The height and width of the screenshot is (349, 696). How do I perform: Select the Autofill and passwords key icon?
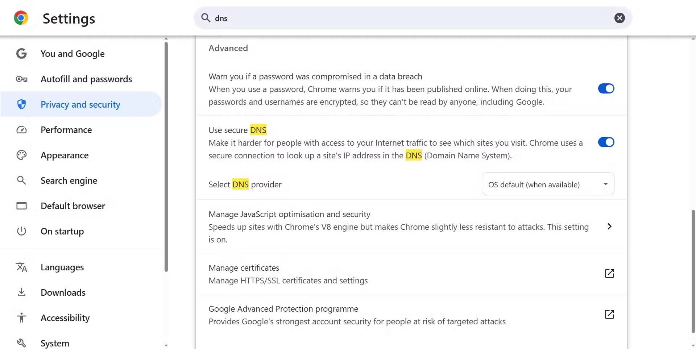21,79
